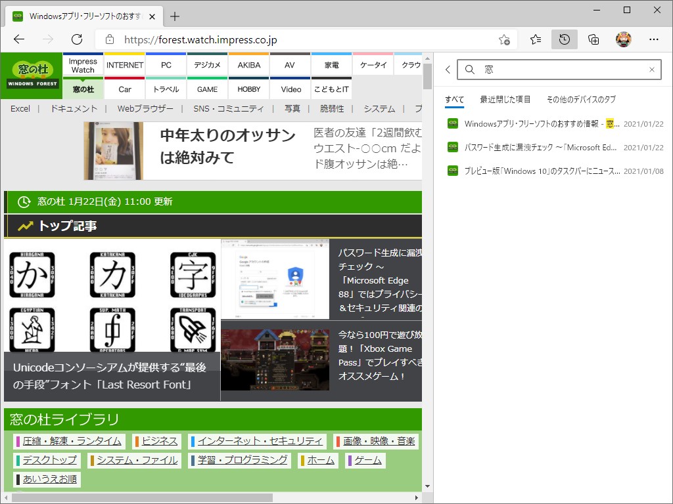Open the Collections panel
The width and height of the screenshot is (673, 504).
click(x=593, y=39)
